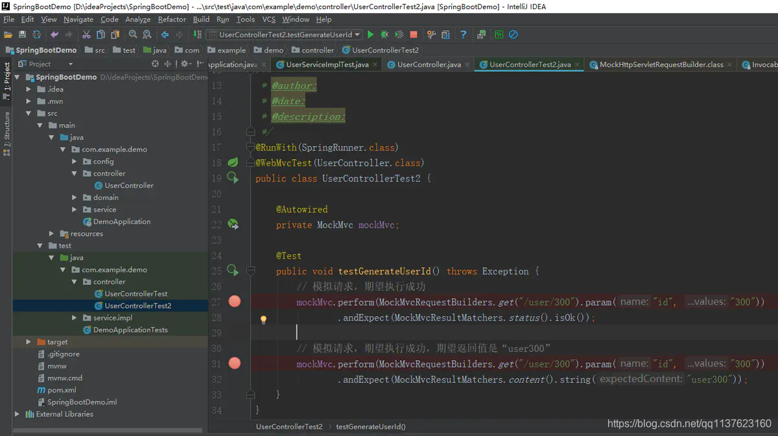Open Settings via the wrench icon

[432, 34]
